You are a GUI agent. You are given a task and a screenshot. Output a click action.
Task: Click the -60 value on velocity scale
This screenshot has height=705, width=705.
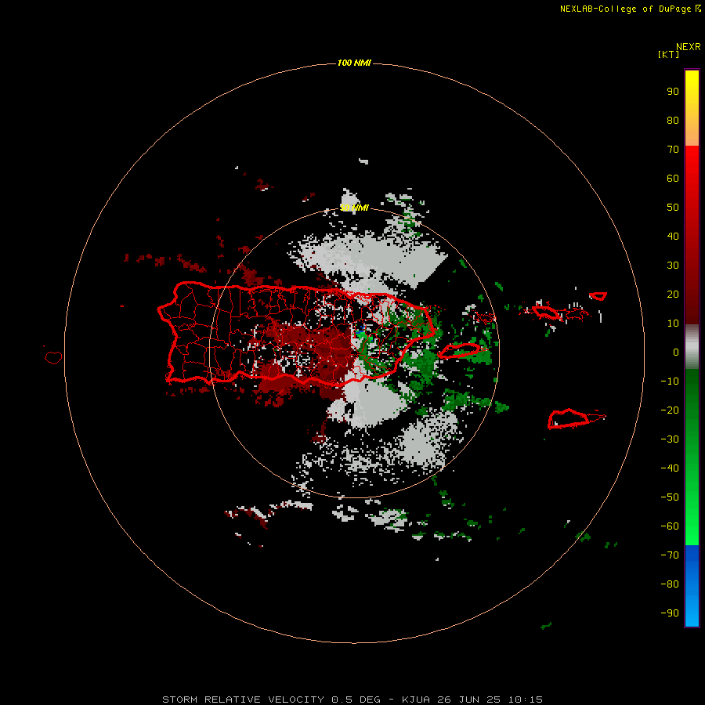point(670,526)
